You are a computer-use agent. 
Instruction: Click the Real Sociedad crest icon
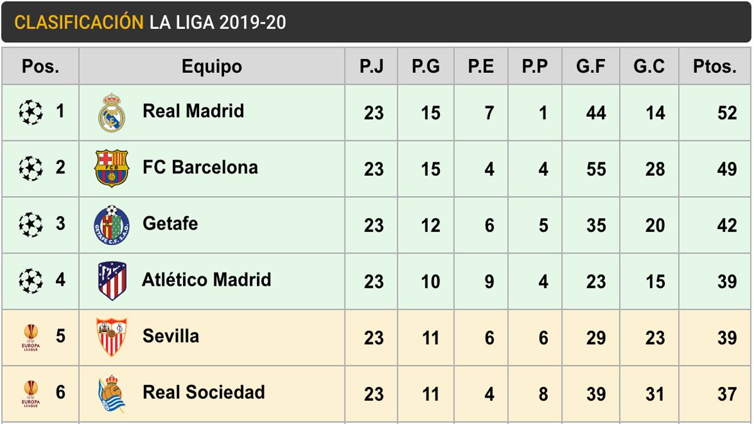tap(112, 393)
